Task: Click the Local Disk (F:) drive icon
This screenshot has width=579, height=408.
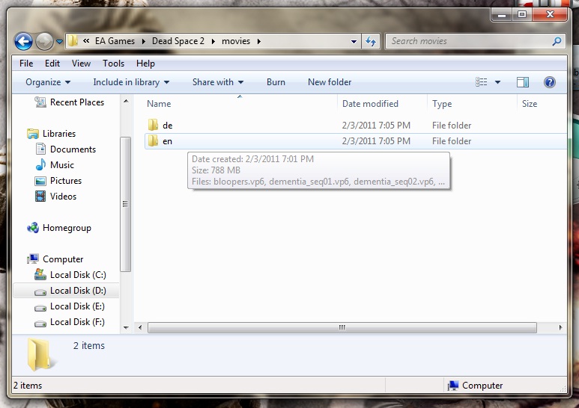Action: tap(40, 324)
